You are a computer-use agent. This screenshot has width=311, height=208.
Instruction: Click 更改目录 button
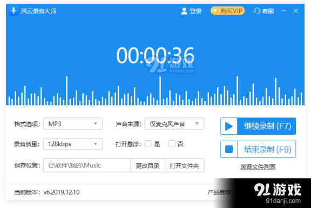(x=148, y=165)
